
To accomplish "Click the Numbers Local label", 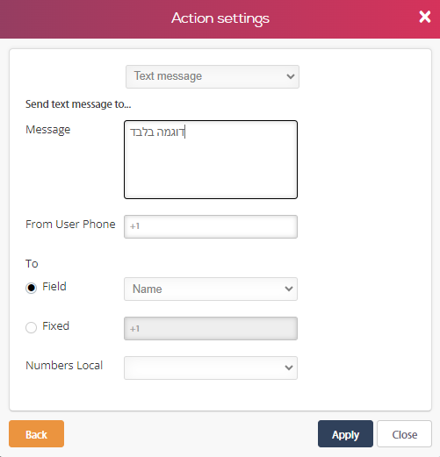I will (x=64, y=366).
